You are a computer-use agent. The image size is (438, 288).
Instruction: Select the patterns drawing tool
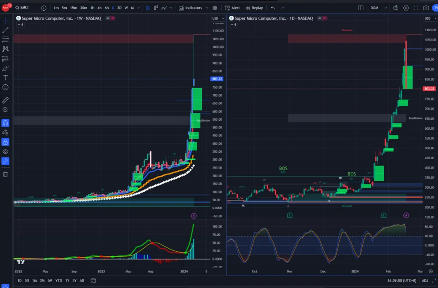[5, 49]
